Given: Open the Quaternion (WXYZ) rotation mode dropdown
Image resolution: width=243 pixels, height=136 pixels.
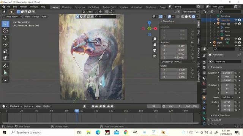Looking at the screenshot, I should (x=178, y=62).
